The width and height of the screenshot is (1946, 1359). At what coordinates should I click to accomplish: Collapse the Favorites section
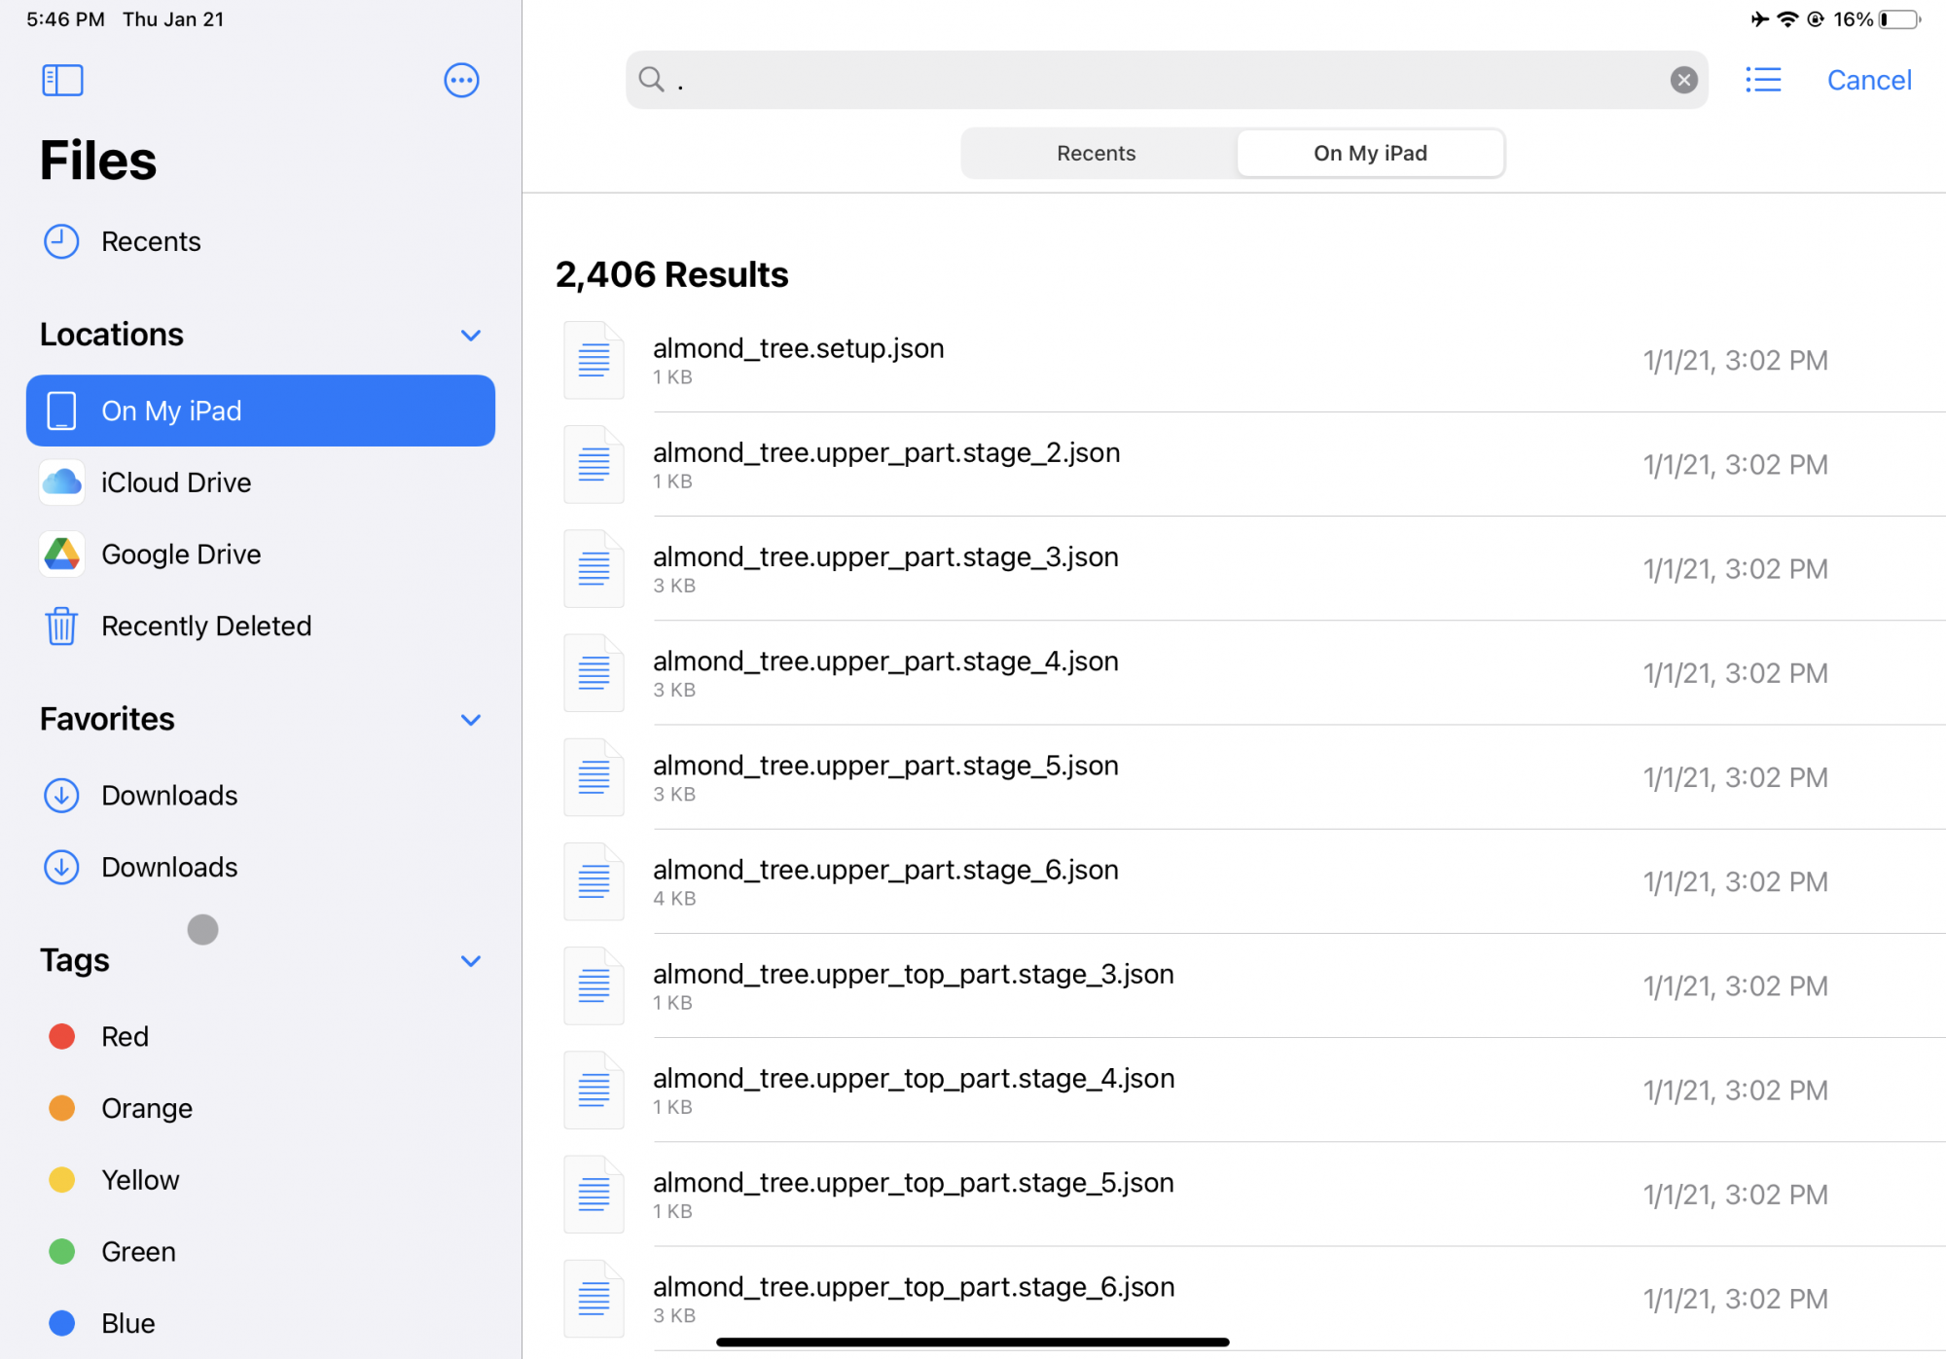coord(471,720)
